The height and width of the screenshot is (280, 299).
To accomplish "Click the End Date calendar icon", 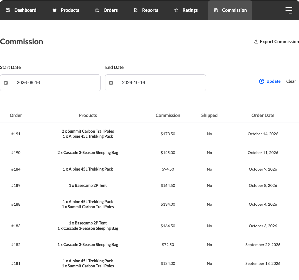I will pos(111,83).
